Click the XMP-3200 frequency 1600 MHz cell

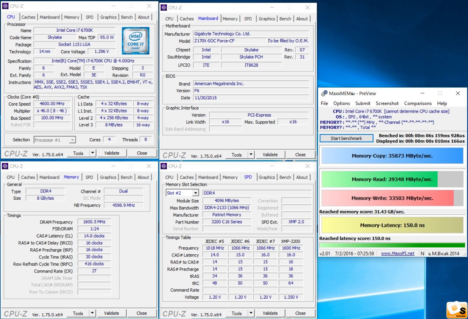tap(291, 248)
